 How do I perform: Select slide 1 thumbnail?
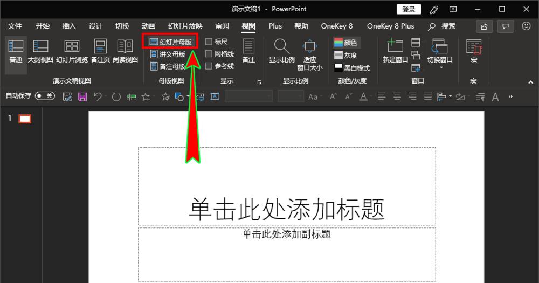(25, 119)
